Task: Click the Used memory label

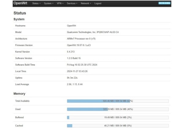Action: [18, 109]
